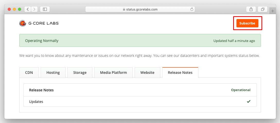280x123 pixels.
Task: Click the green Operational status label
Action: click(x=241, y=90)
